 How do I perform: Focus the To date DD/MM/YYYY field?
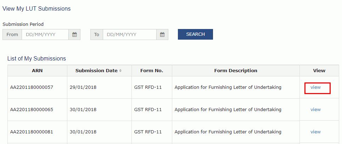pos(130,34)
